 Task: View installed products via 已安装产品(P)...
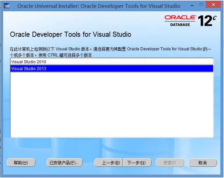click(x=65, y=163)
